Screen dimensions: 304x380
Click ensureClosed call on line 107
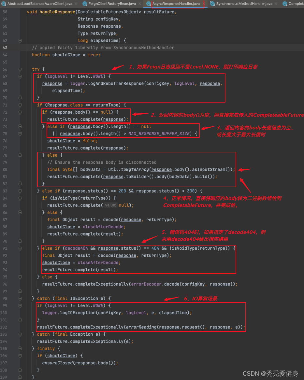click(57, 363)
